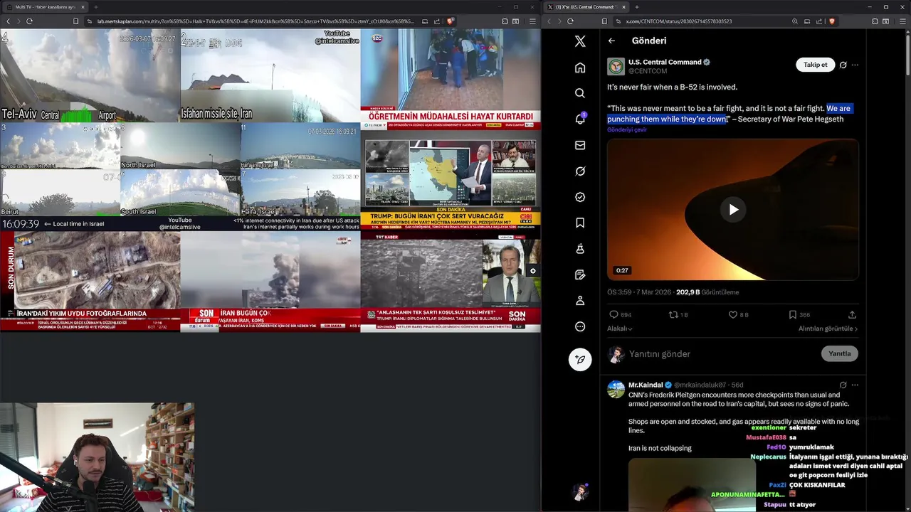
Task: Click the Yanıtını gönder reply field
Action: (x=722, y=353)
